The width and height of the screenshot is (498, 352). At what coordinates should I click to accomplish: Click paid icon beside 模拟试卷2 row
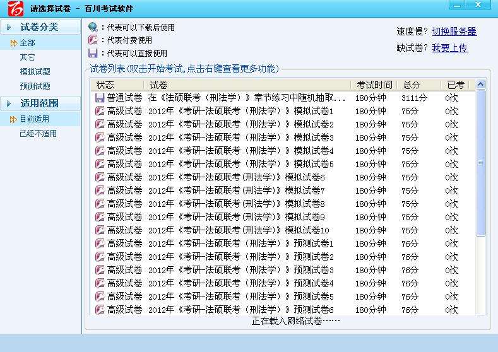[x=100, y=124]
